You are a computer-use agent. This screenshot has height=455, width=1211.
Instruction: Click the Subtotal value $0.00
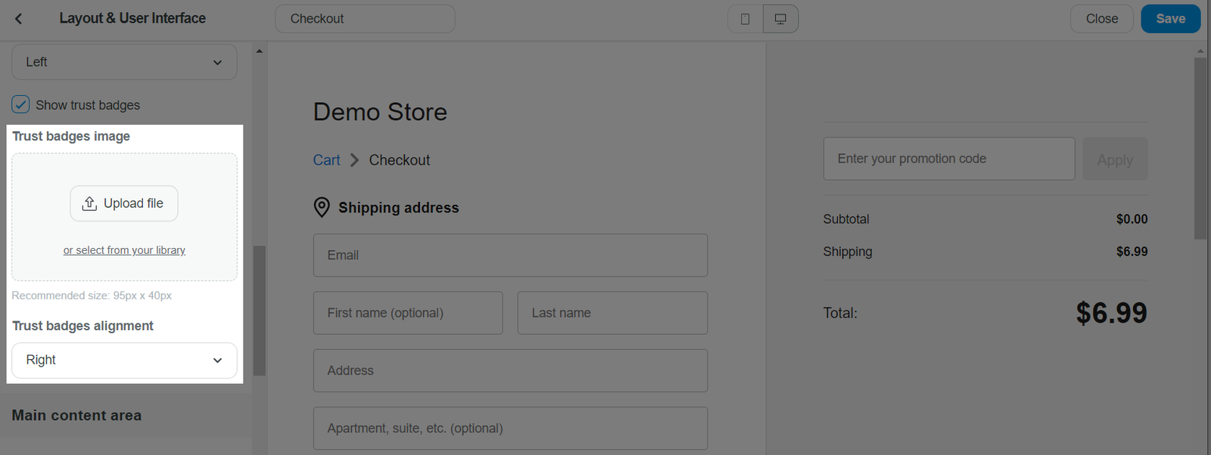(1132, 219)
